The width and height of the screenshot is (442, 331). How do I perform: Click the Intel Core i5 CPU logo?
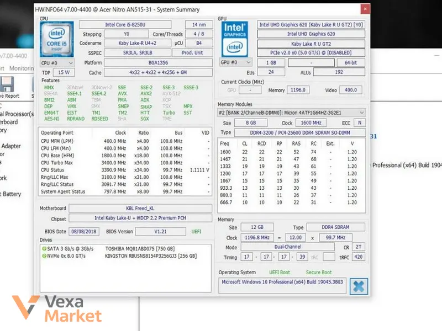[x=57, y=39]
